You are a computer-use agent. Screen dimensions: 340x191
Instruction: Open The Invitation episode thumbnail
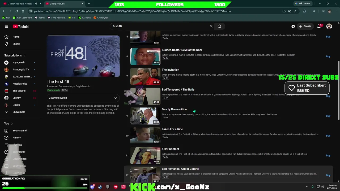(x=145, y=76)
